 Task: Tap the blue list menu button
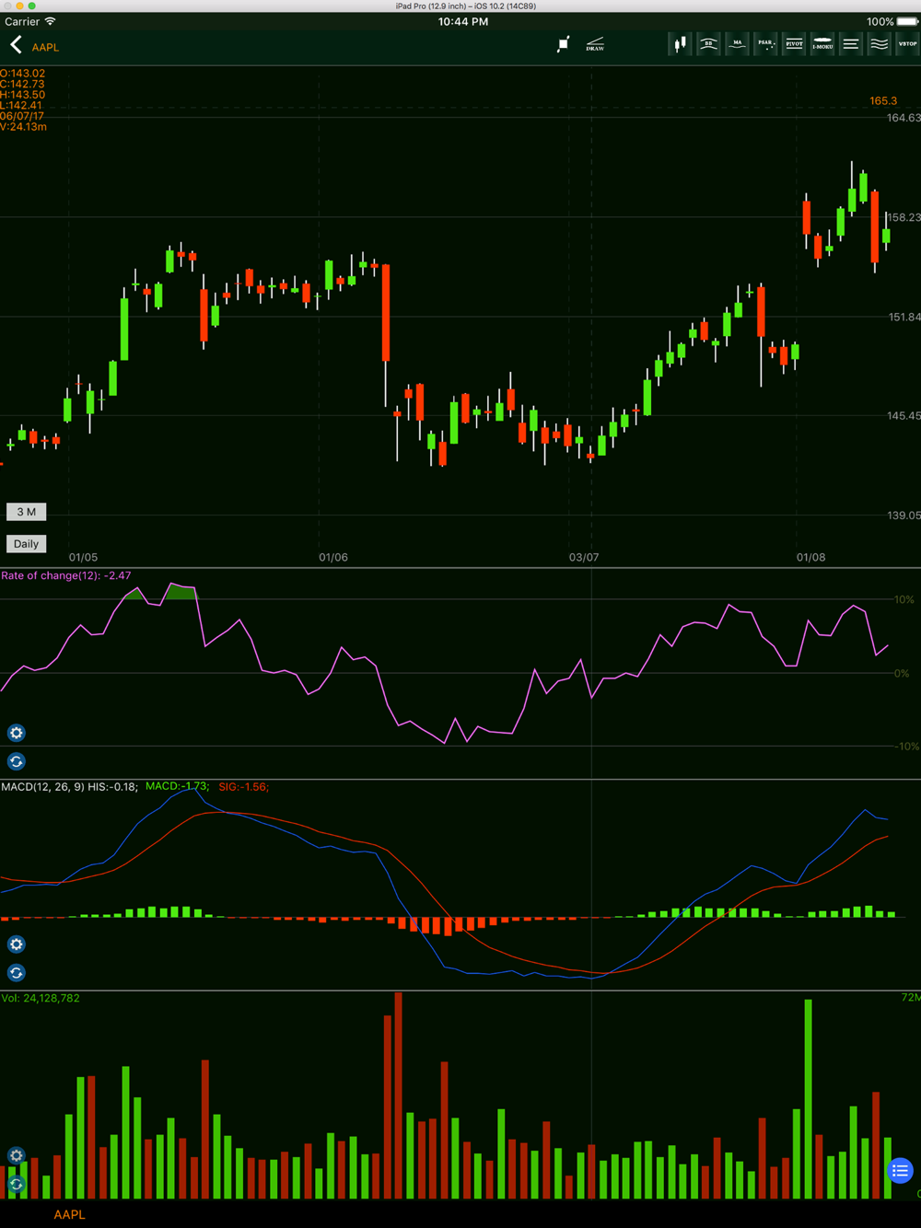(900, 1171)
